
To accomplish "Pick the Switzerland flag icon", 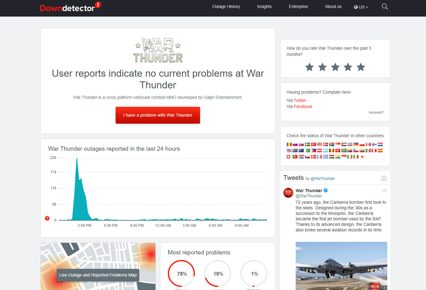I will point(289,157).
